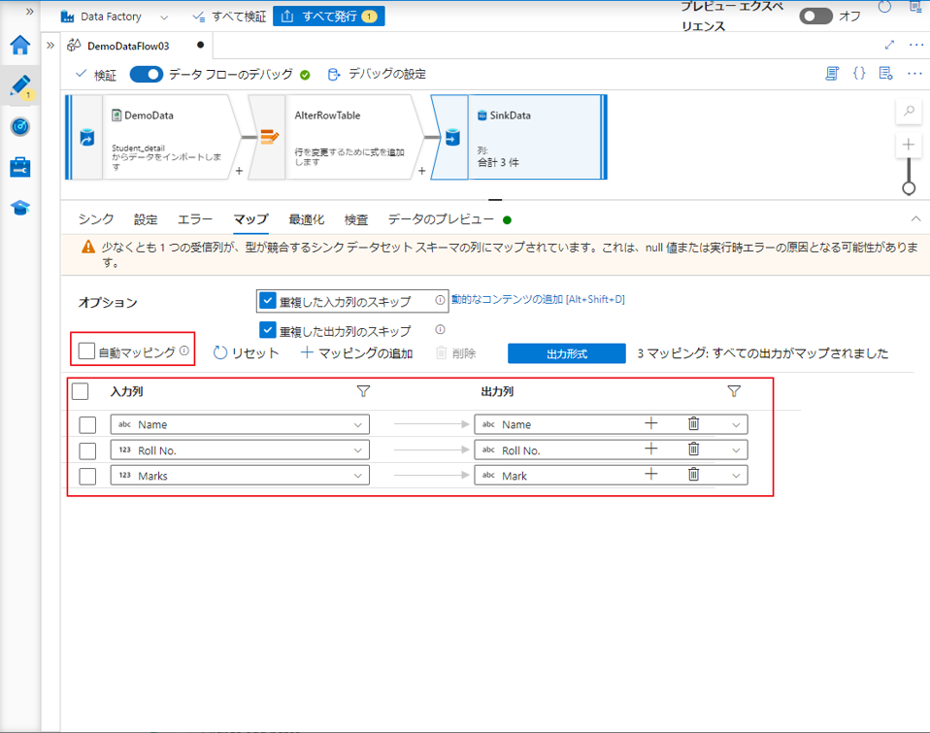Toggle the data flow debug switch

[146, 74]
